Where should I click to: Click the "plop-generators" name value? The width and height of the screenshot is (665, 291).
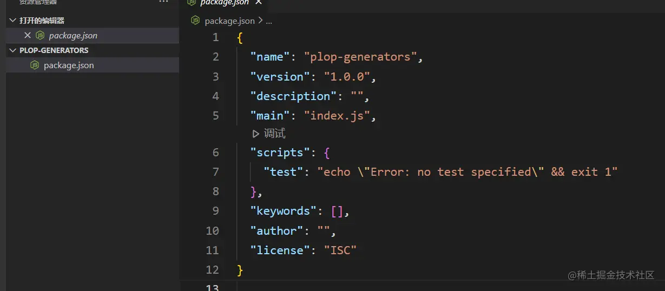(360, 57)
